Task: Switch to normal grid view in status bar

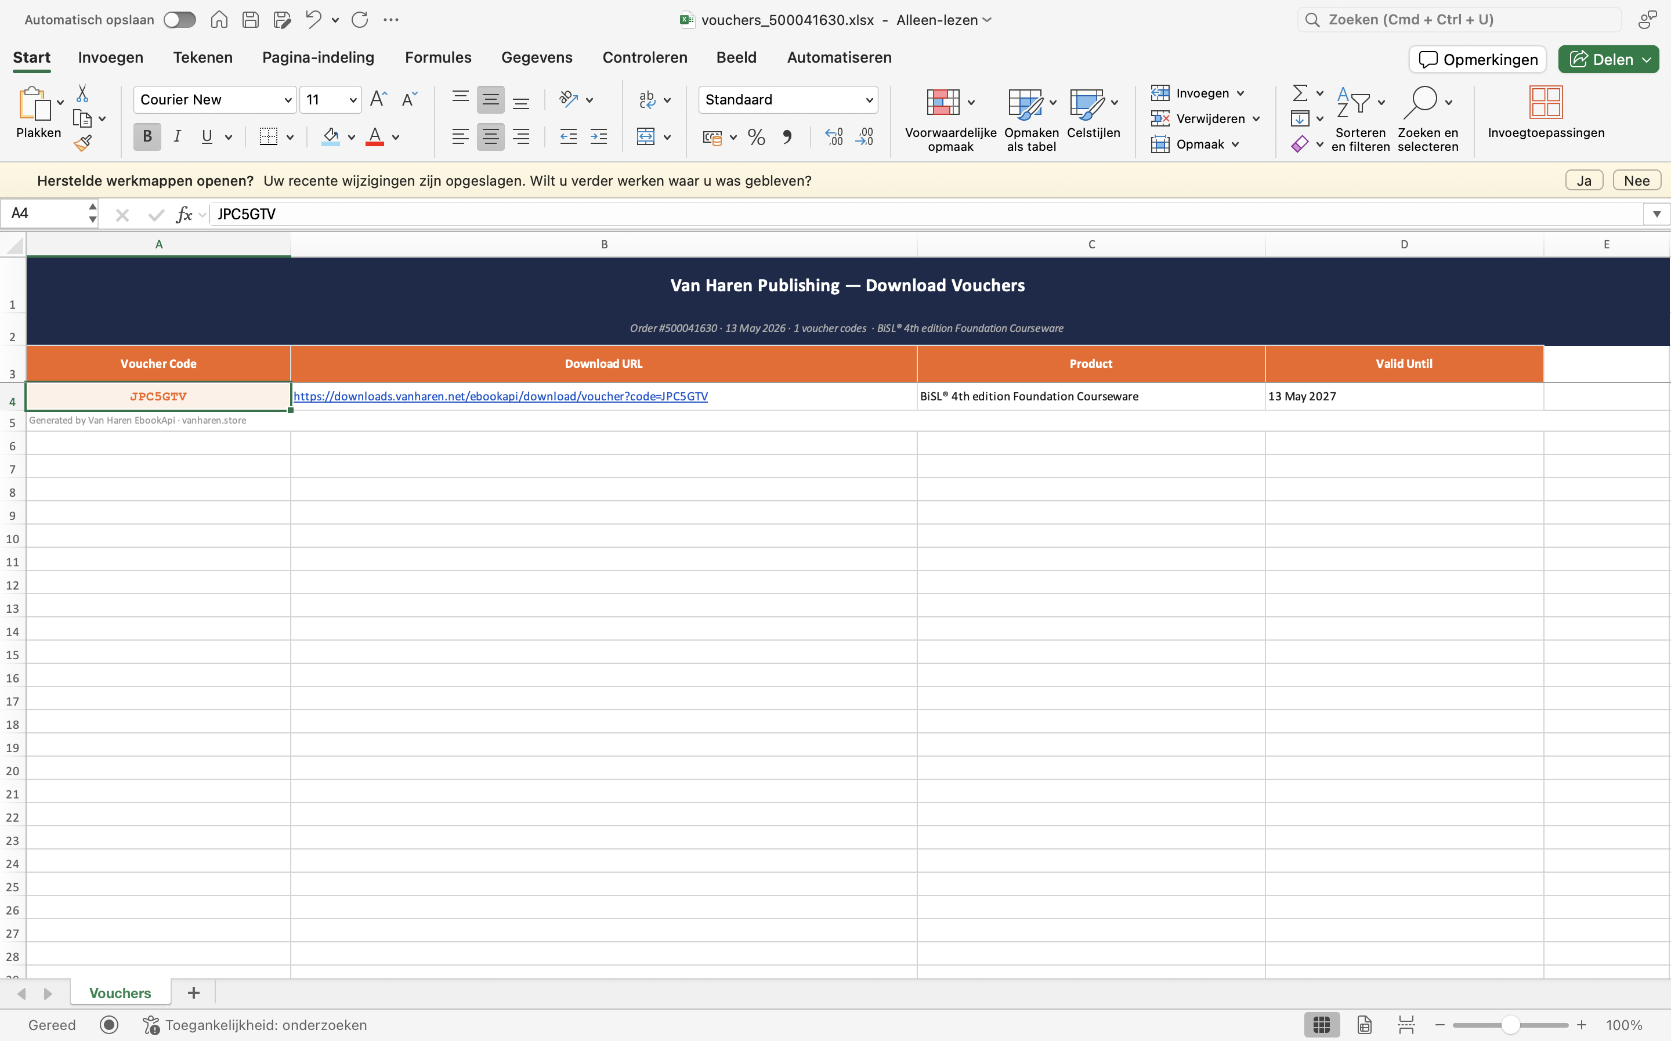Action: (1321, 1025)
